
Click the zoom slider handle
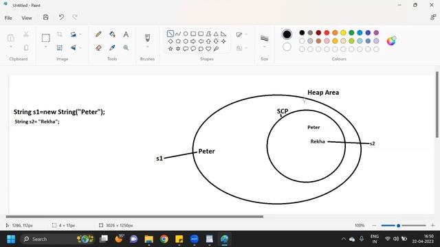(x=398, y=226)
